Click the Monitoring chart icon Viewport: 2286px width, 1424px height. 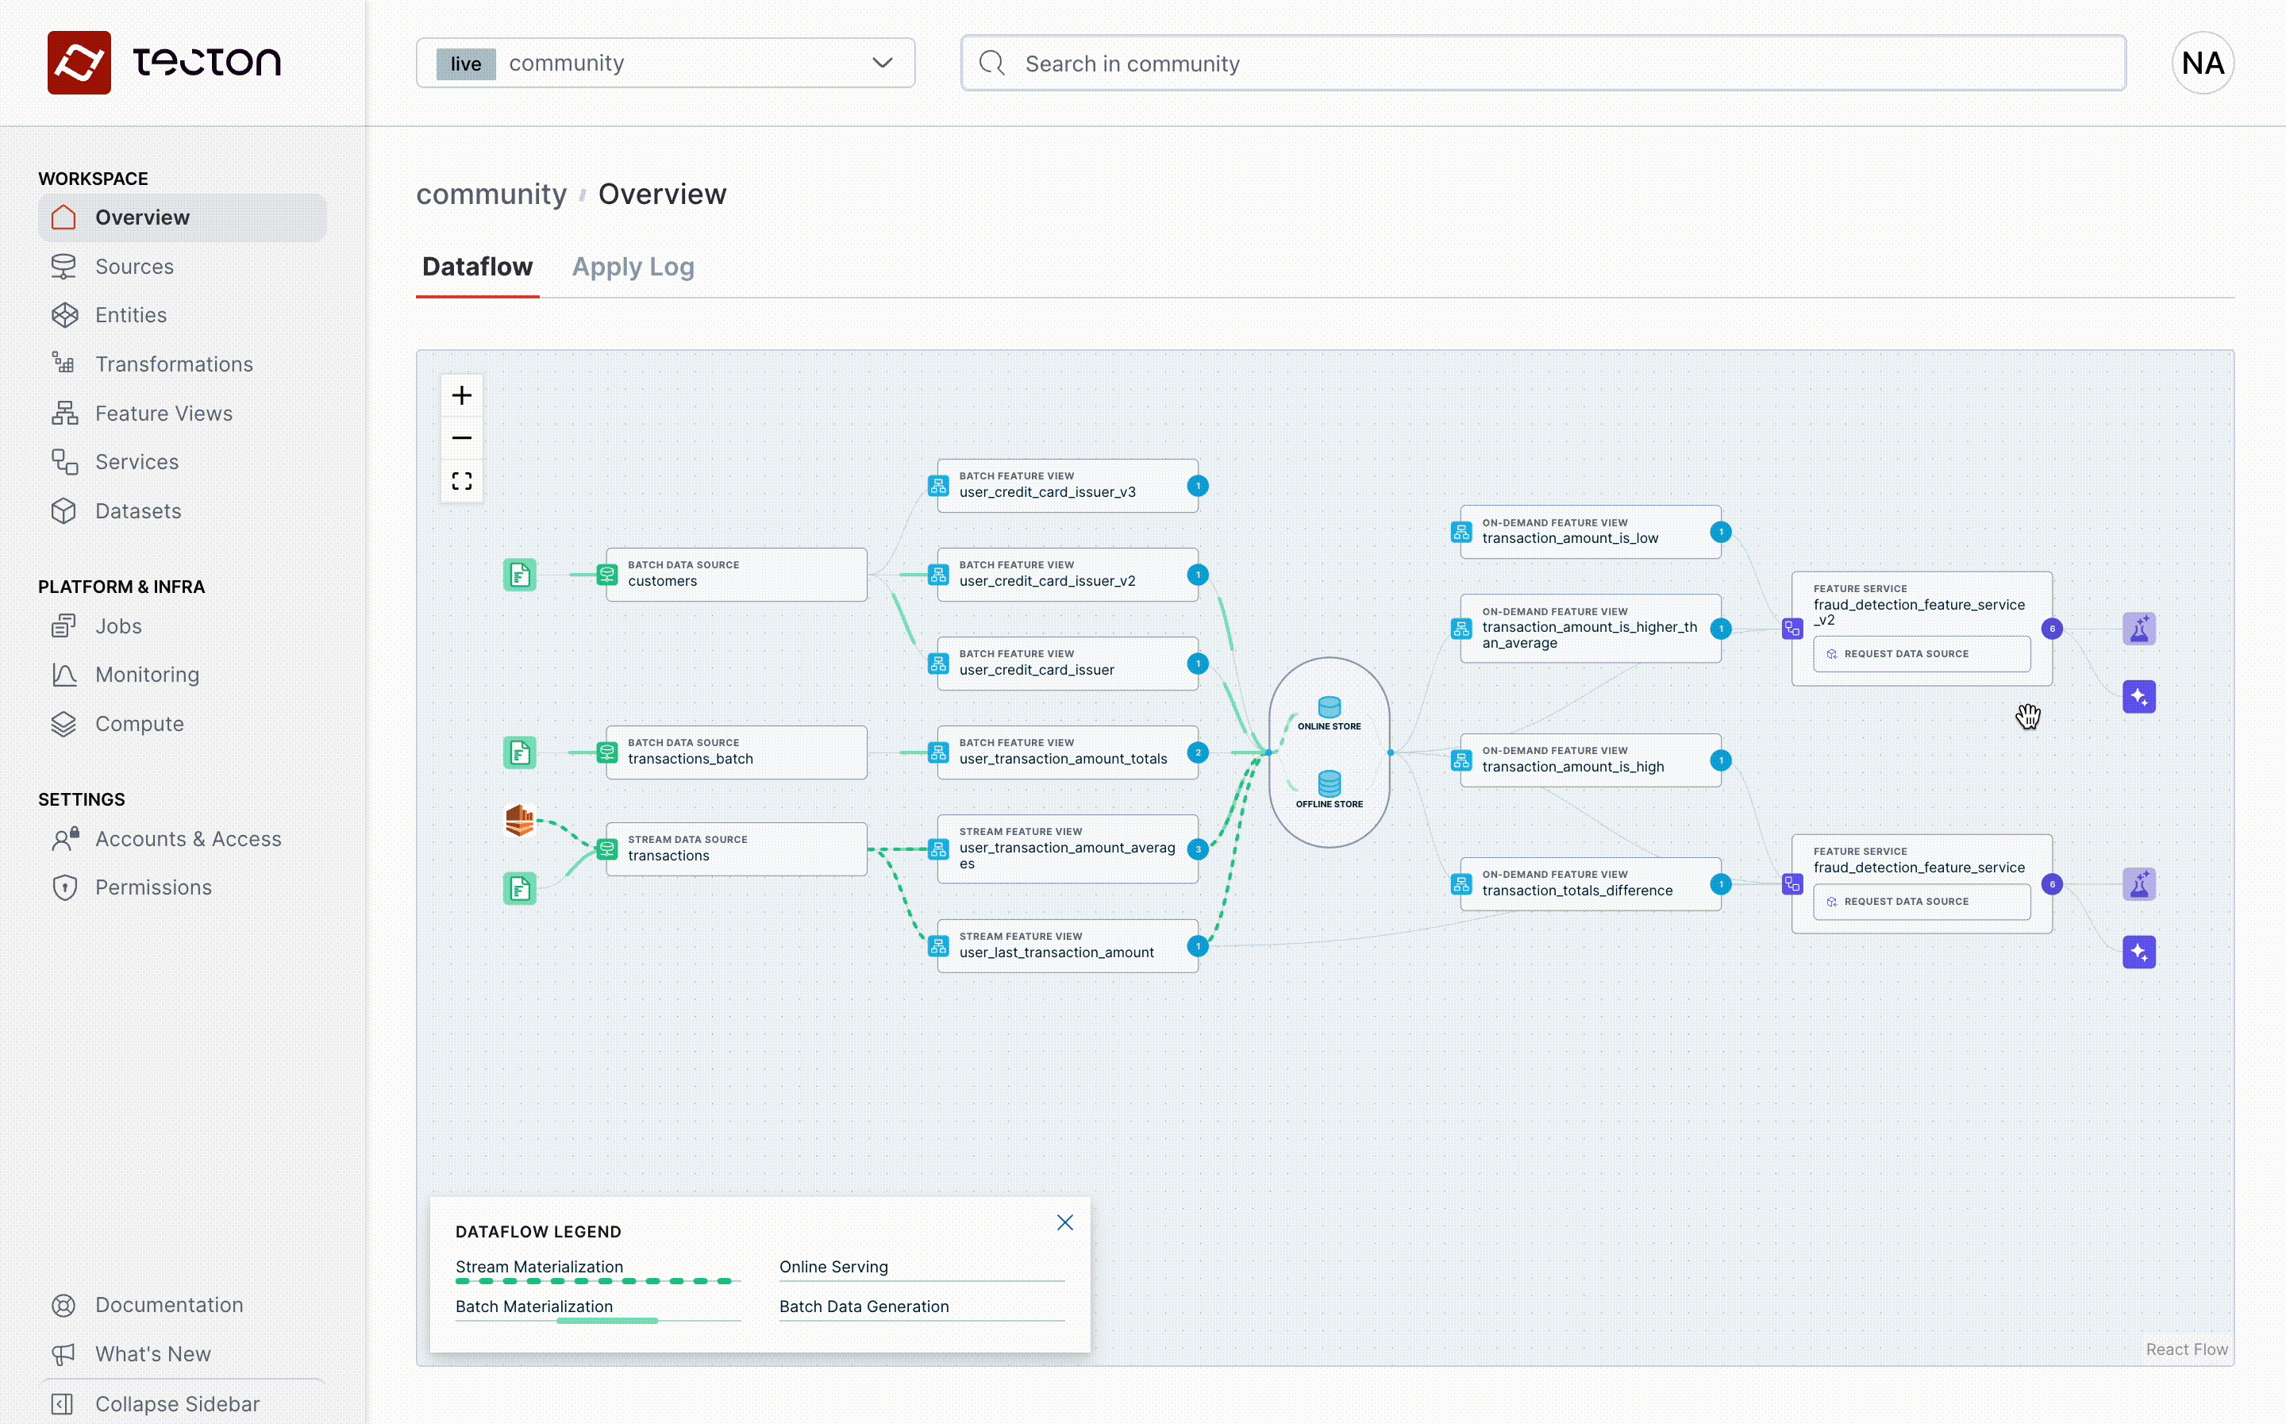point(64,675)
